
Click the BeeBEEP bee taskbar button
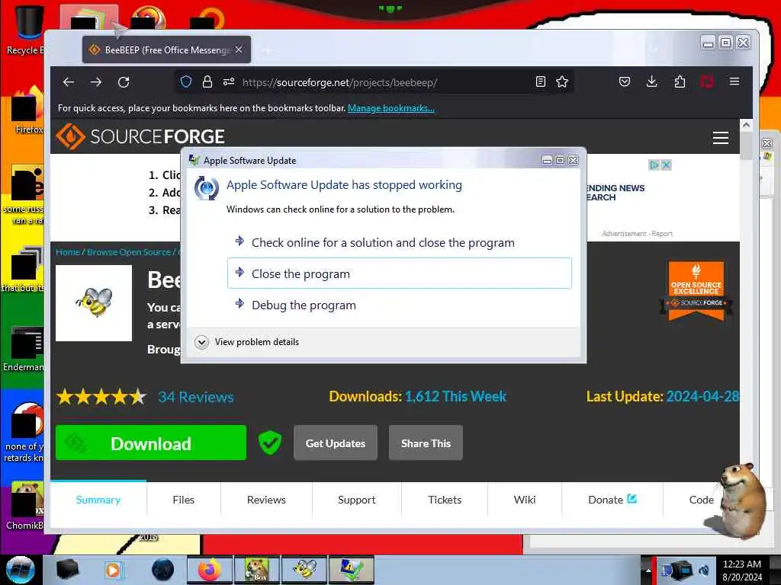click(x=305, y=570)
